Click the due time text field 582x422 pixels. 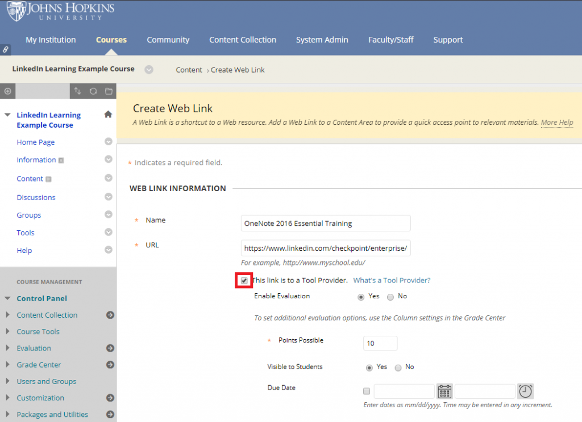485,391
